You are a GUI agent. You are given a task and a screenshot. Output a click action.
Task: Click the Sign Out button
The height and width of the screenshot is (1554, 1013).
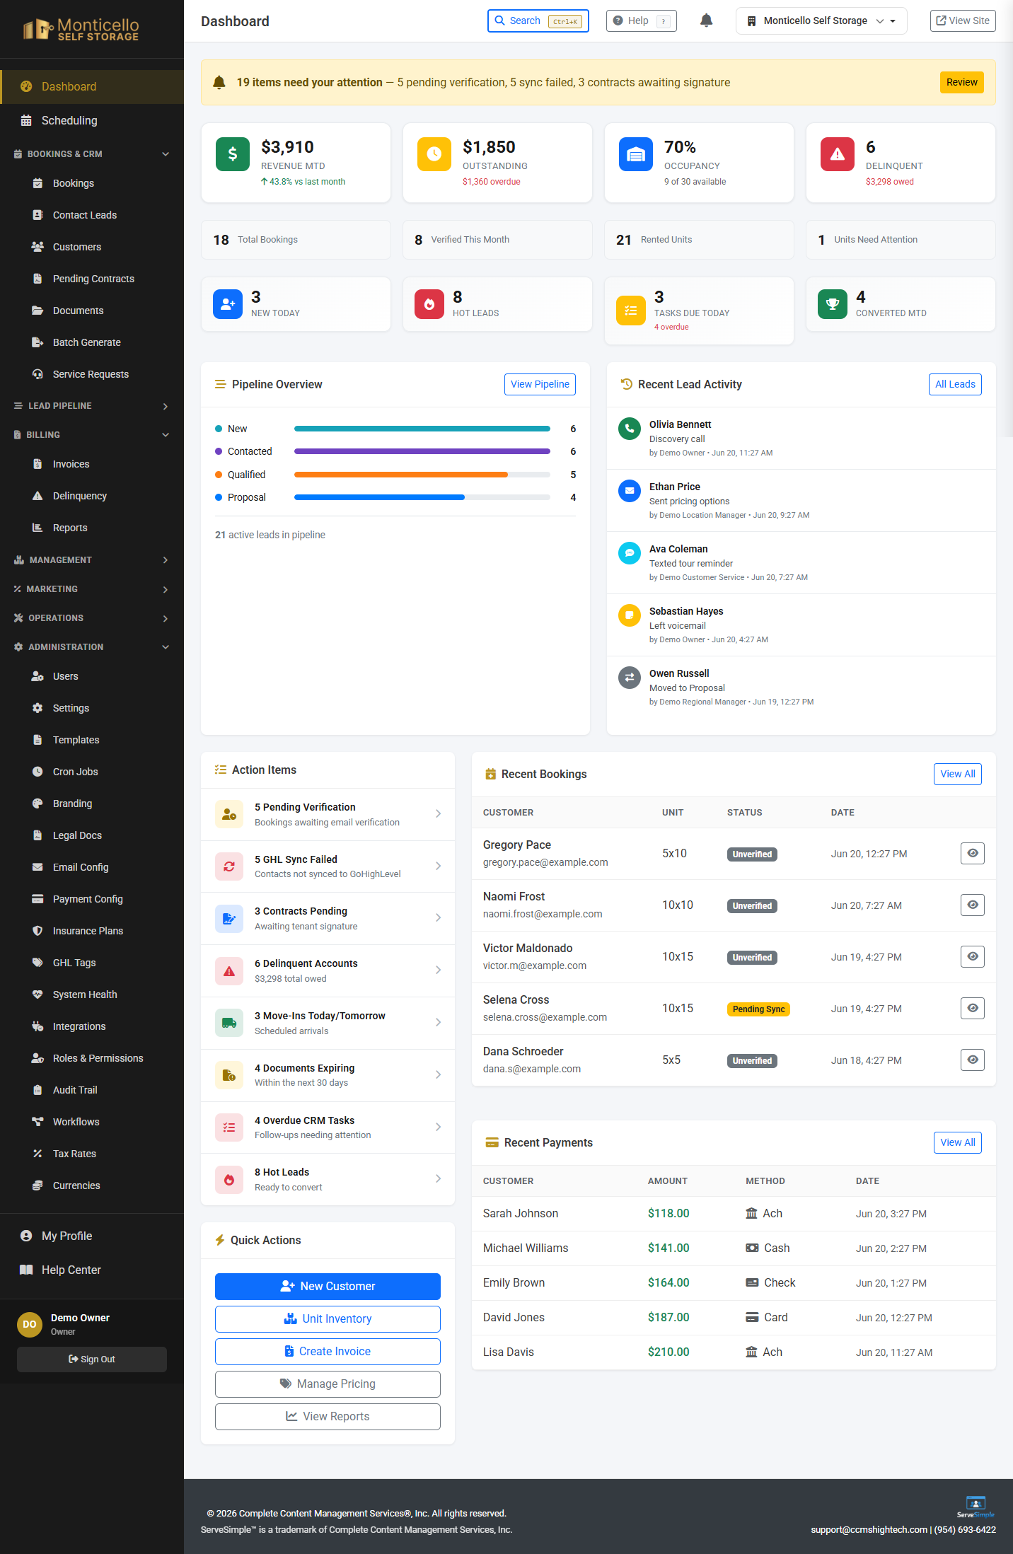[92, 1359]
